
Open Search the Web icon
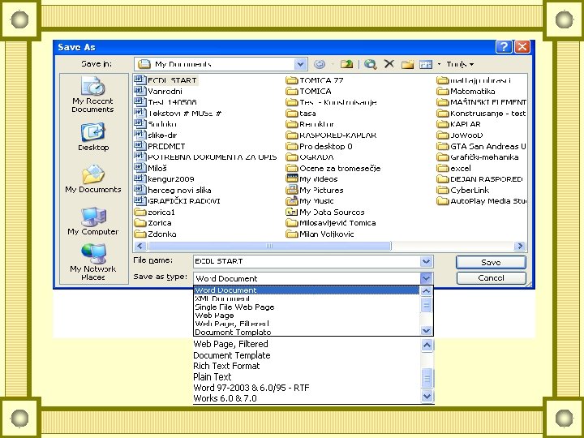[370, 64]
